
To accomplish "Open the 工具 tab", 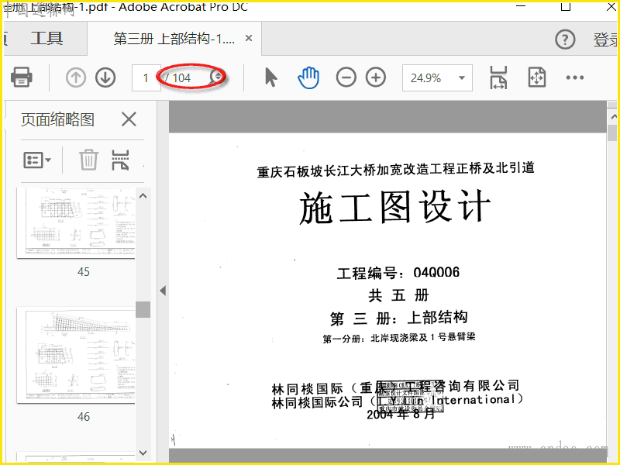I will 46,38.
